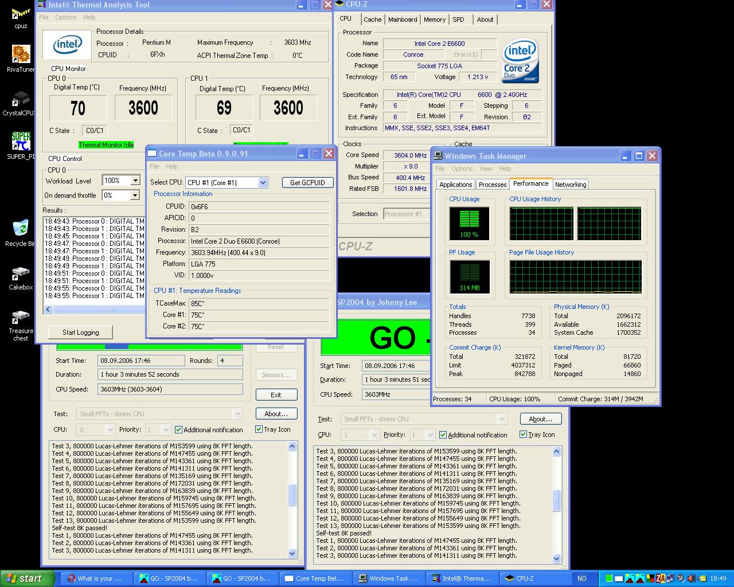Click the CPU 0 SP2004 log scrollbar thumb
The height and width of the screenshot is (587, 734).
coord(292,495)
